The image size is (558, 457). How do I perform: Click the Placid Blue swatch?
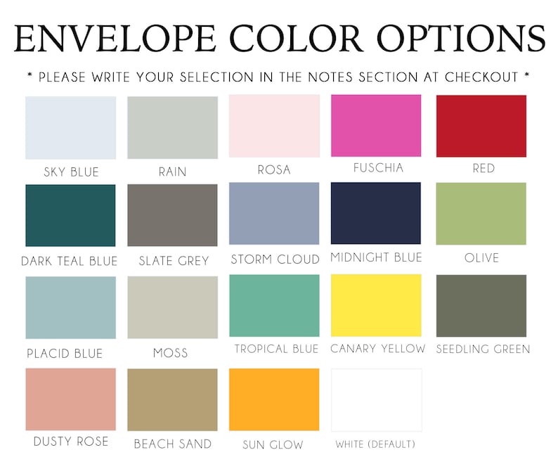[70, 307]
